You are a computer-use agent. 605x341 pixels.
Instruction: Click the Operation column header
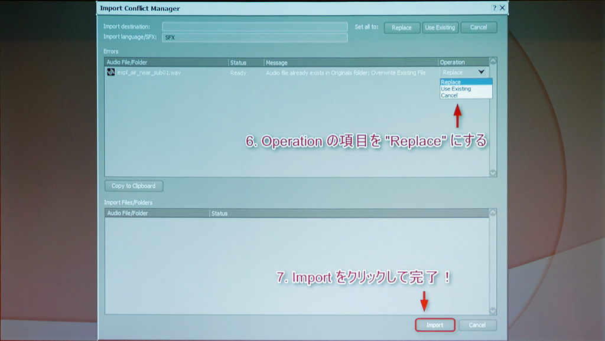pyautogui.click(x=463, y=62)
